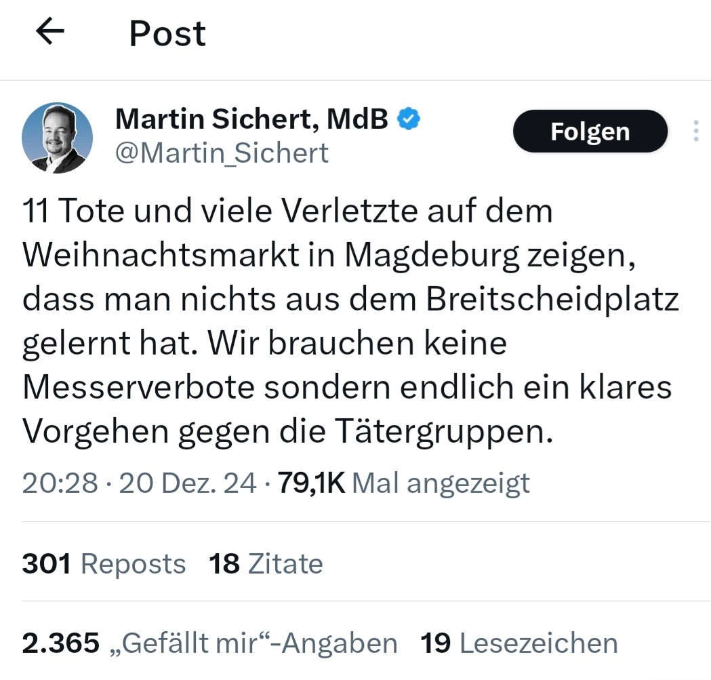Viewport: 711px width, 680px height.
Task: Open Martin Sichert's profile picture
Action: click(x=57, y=138)
